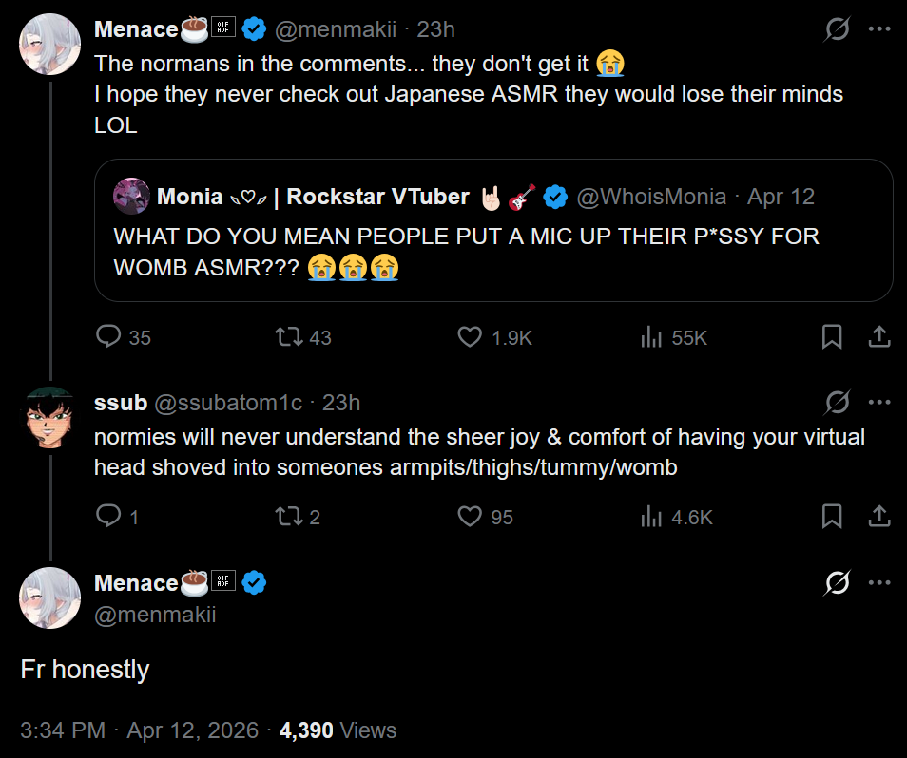This screenshot has width=907, height=758.
Task: Share Menace's top post
Action: [x=879, y=337]
